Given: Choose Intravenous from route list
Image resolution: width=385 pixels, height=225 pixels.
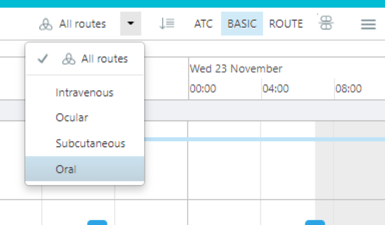Looking at the screenshot, I should tap(85, 93).
